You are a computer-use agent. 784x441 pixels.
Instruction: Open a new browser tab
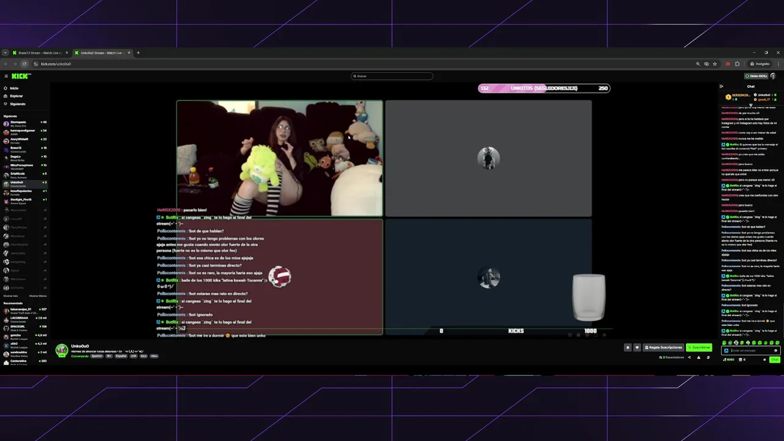click(138, 53)
